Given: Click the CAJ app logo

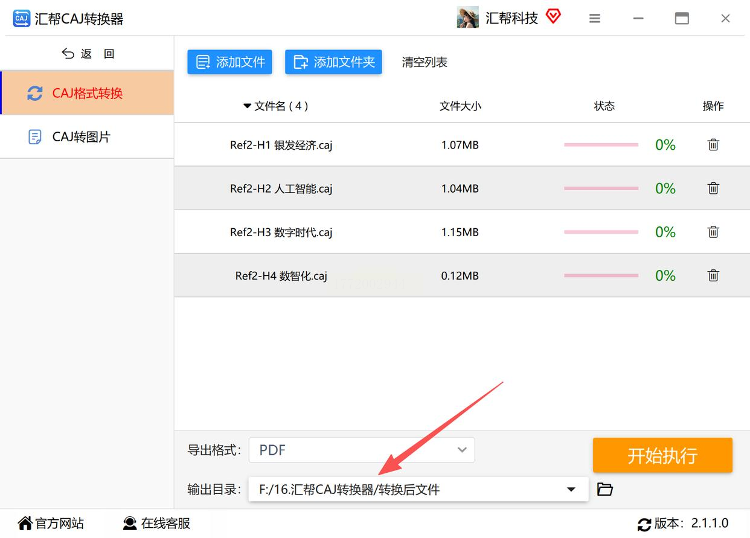Looking at the screenshot, I should pos(21,18).
